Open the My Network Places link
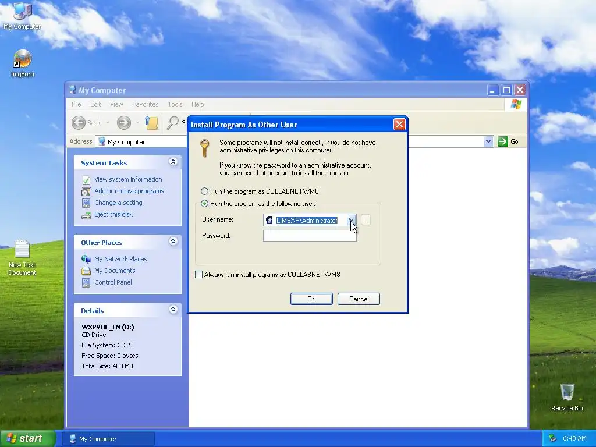 [120, 259]
